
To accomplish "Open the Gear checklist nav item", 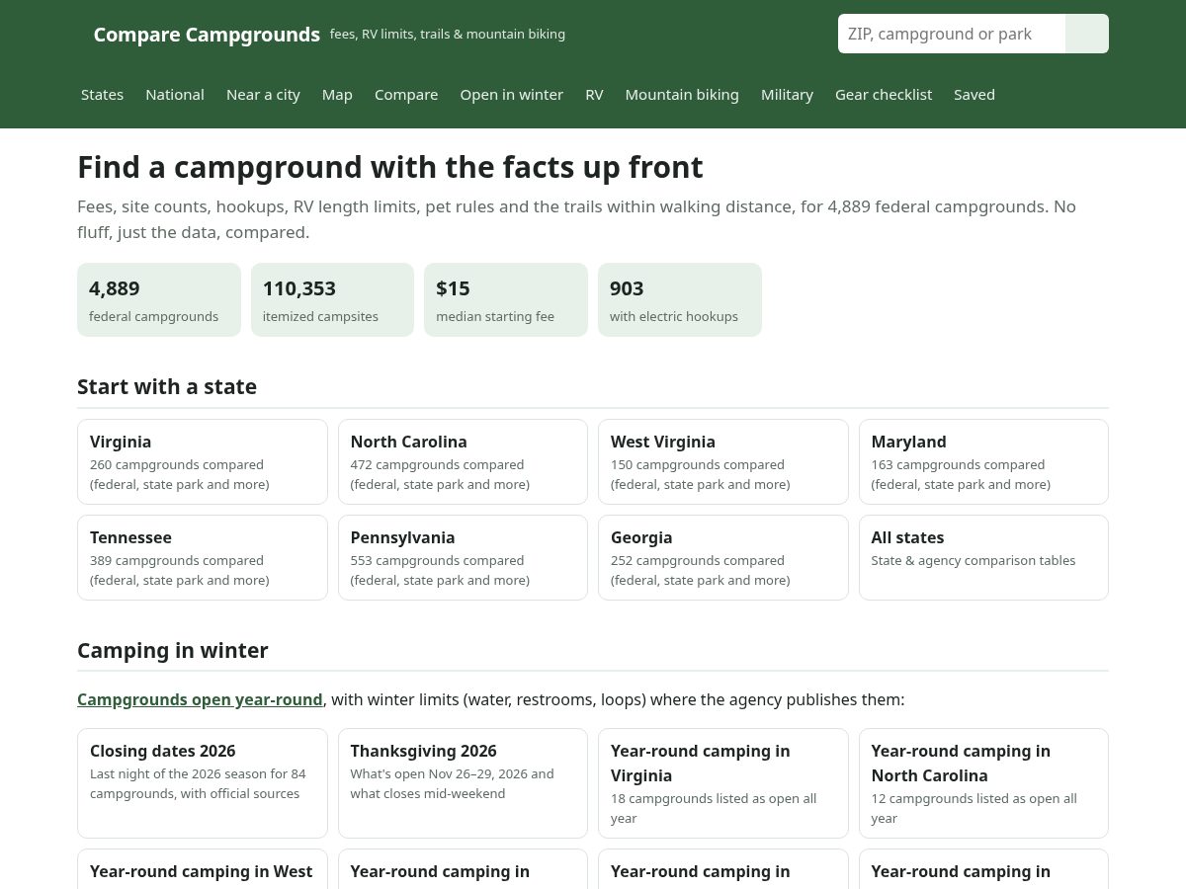I will 884,95.
